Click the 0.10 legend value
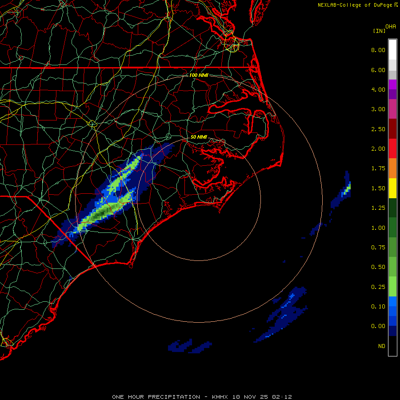This screenshot has height=400, width=400. pos(378,307)
